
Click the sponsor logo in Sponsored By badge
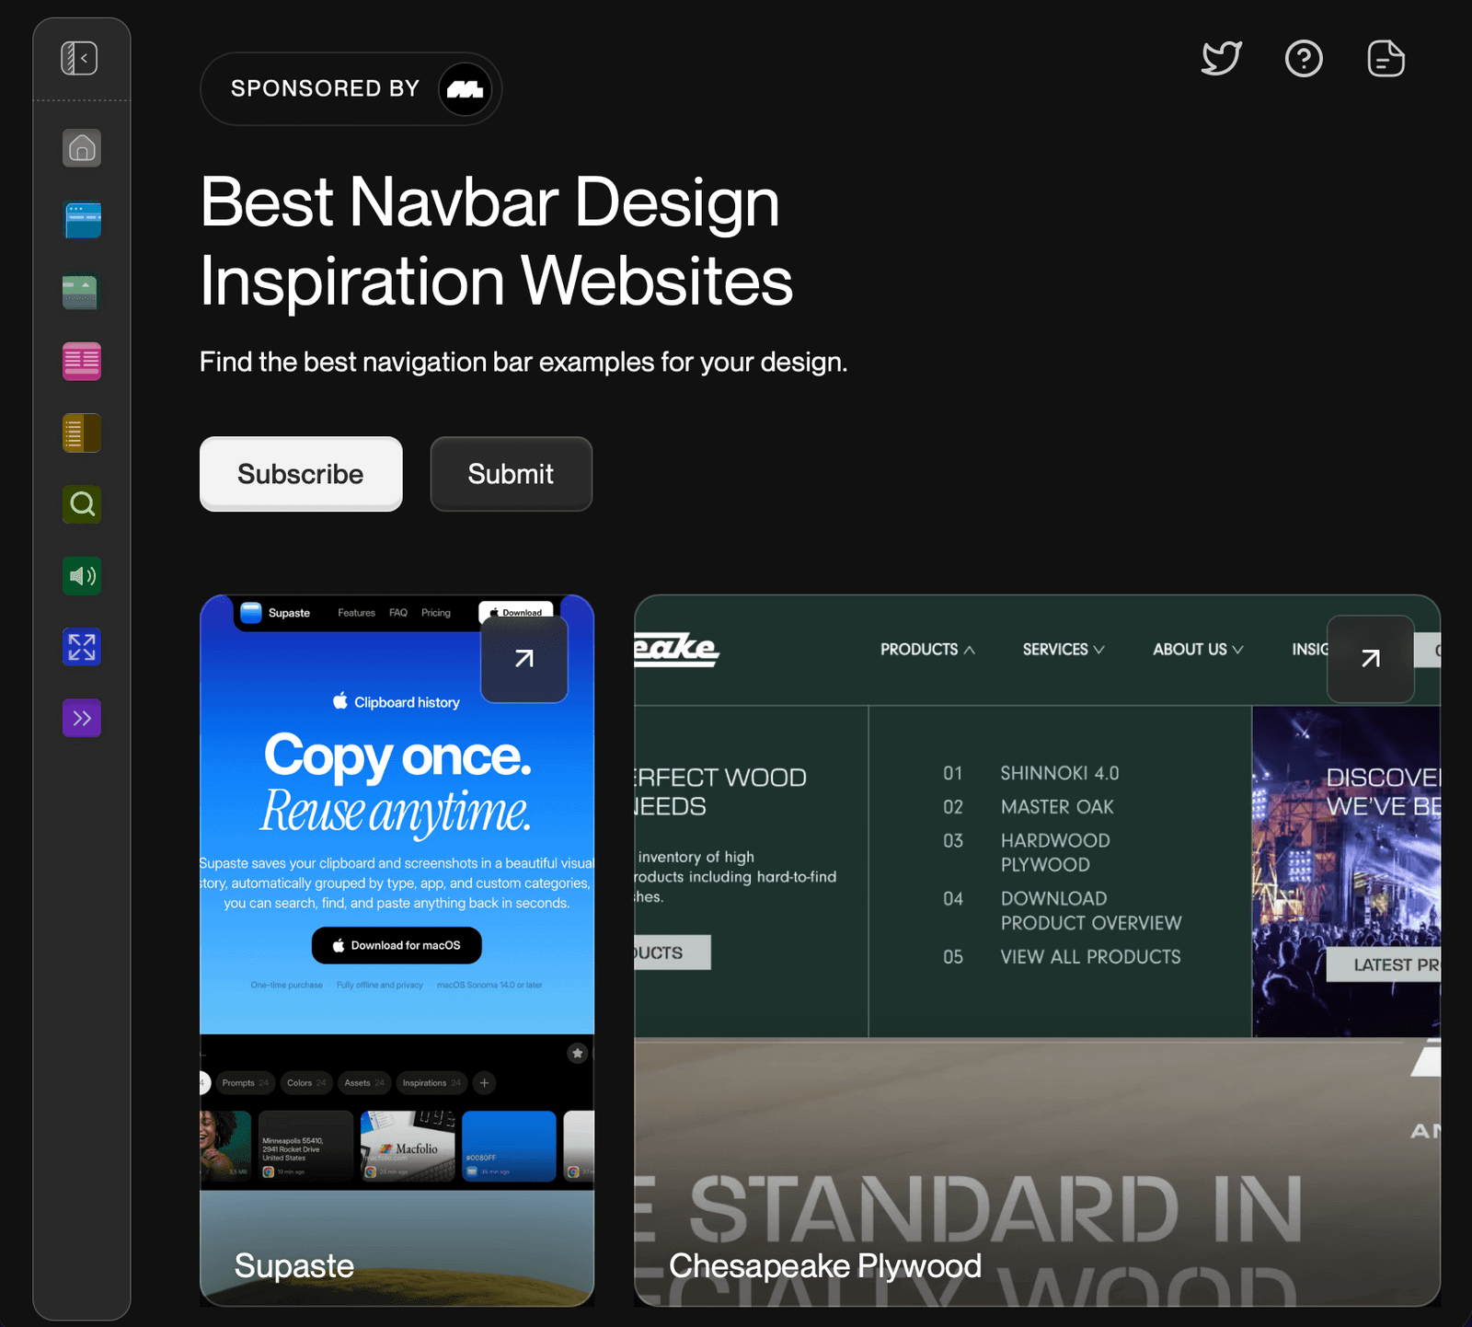tap(466, 89)
